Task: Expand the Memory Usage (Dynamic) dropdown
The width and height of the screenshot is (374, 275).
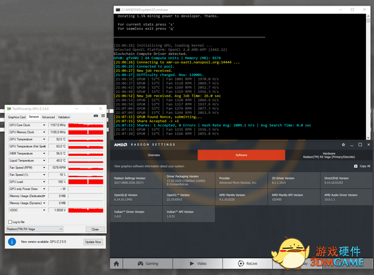Action: point(44,203)
